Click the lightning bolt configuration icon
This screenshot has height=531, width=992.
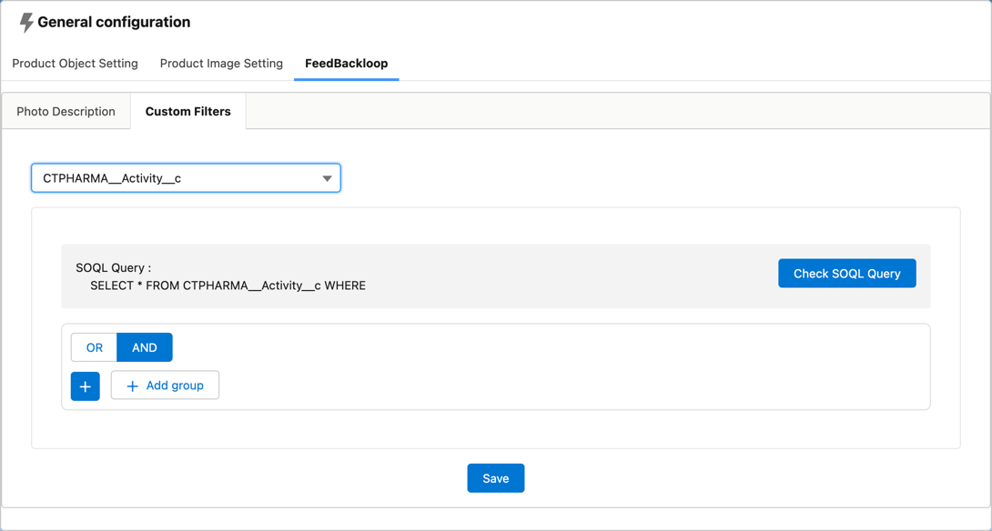click(26, 22)
